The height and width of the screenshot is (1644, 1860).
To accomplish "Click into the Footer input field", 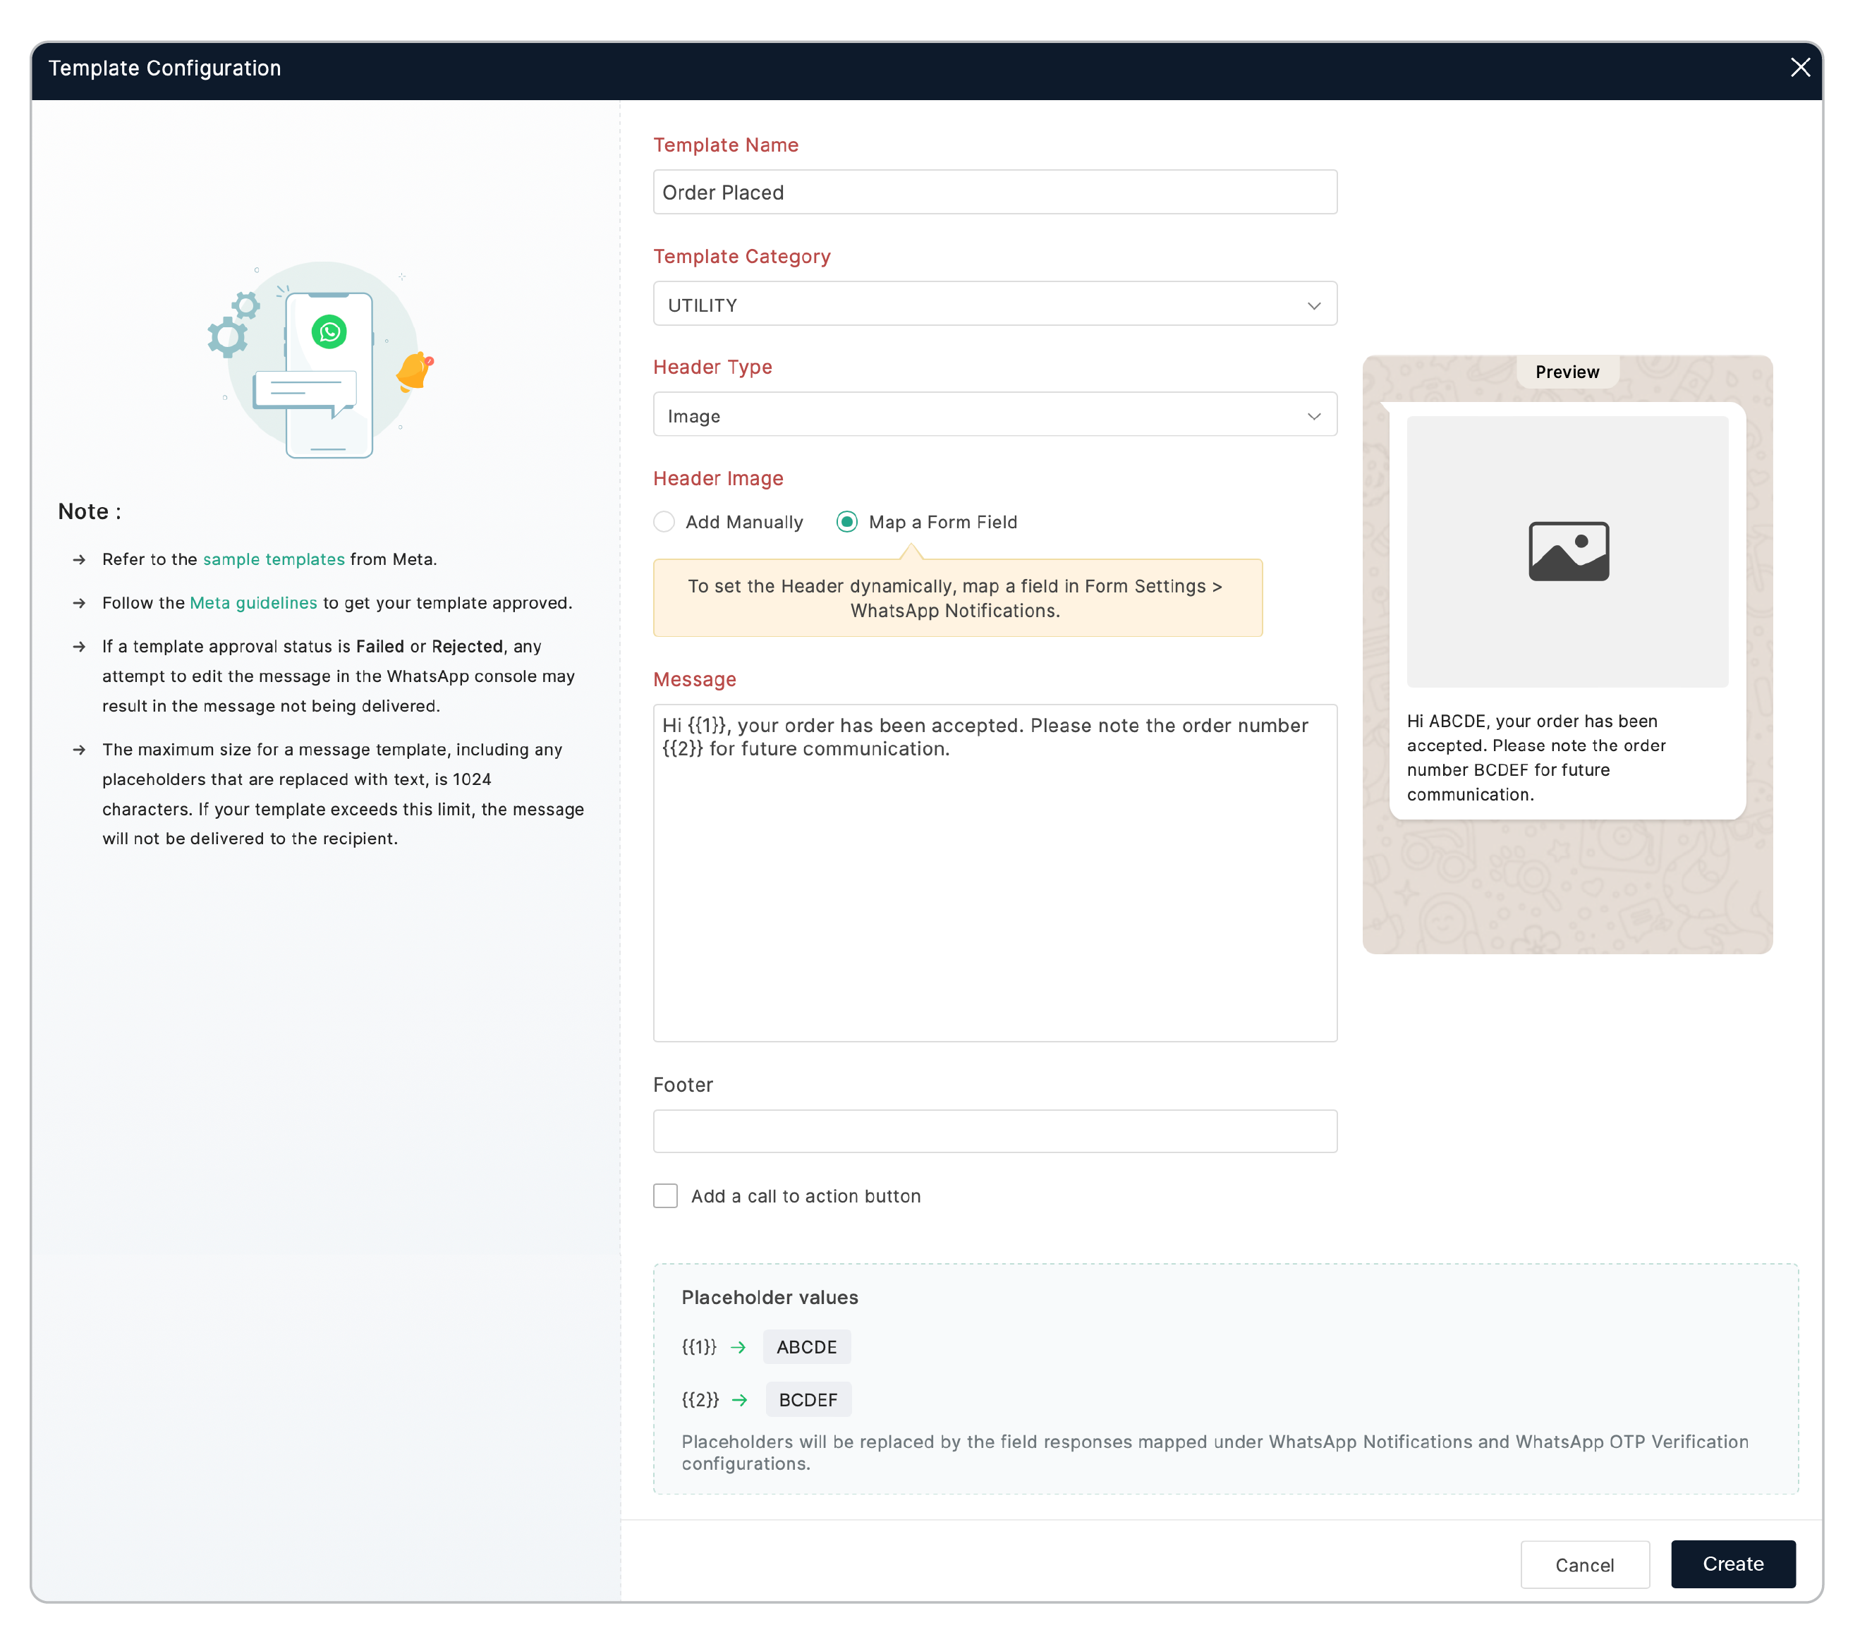I will pos(994,1131).
